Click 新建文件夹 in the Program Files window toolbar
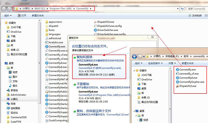This screenshot has width=208, height=128. pos(38,16)
